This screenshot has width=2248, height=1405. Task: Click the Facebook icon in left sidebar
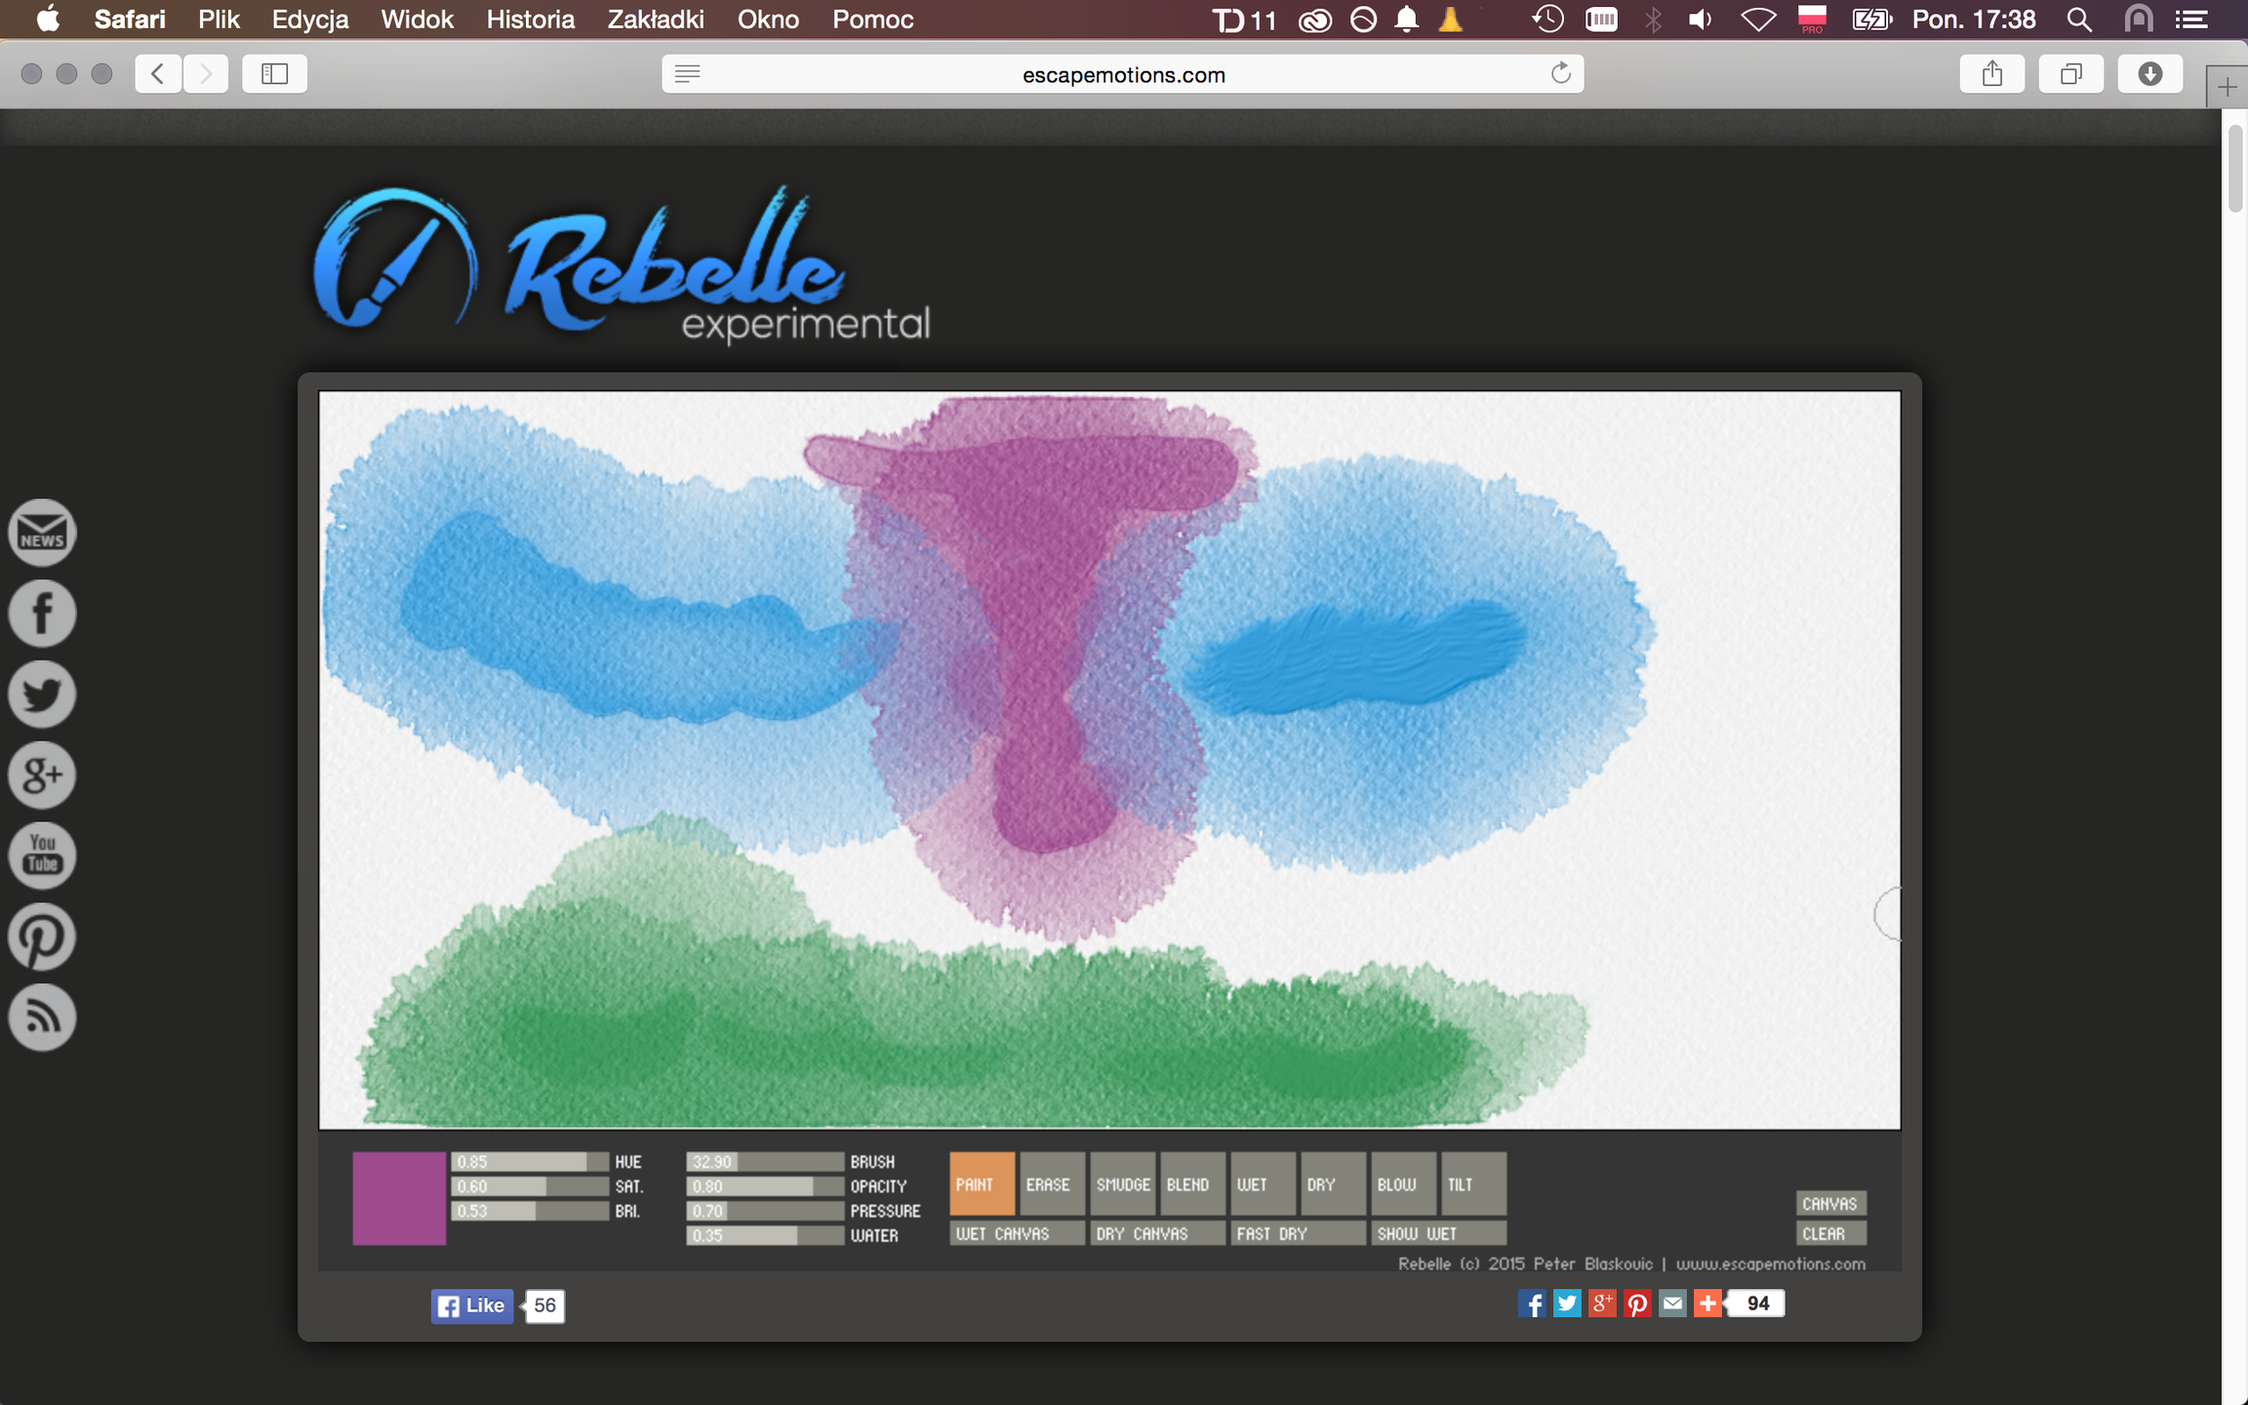(x=42, y=614)
